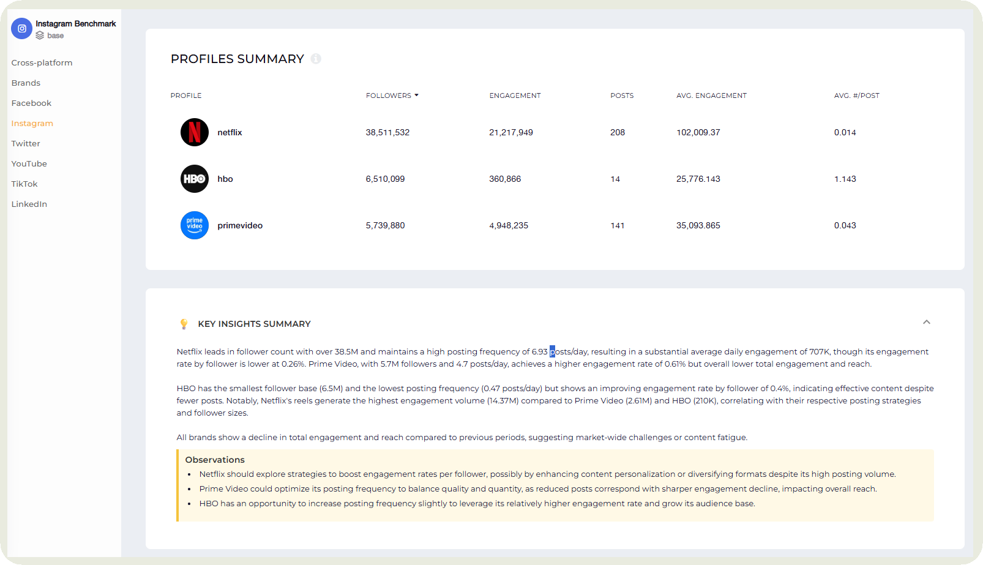
Task: Click the Instagram logo icon in sidebar header
Action: [21, 28]
